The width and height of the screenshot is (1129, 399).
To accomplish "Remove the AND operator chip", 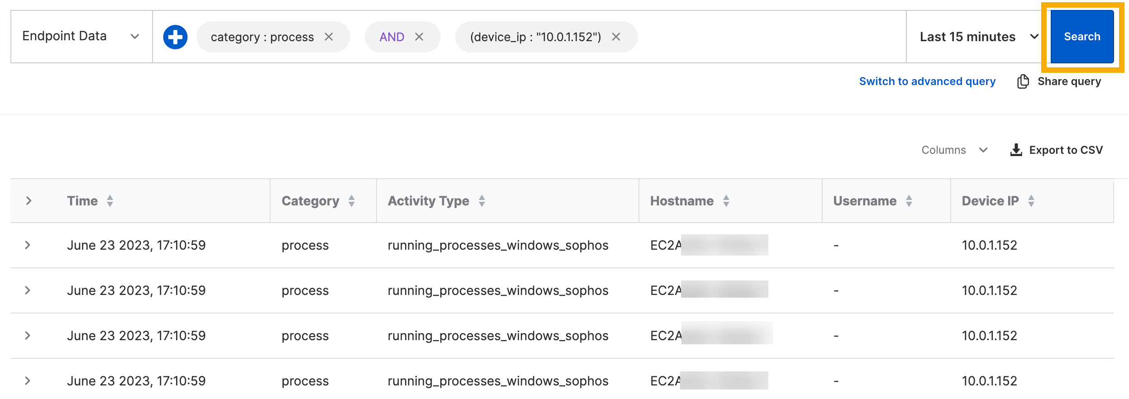I will (x=419, y=37).
